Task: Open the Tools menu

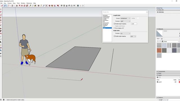Action: (18, 3)
